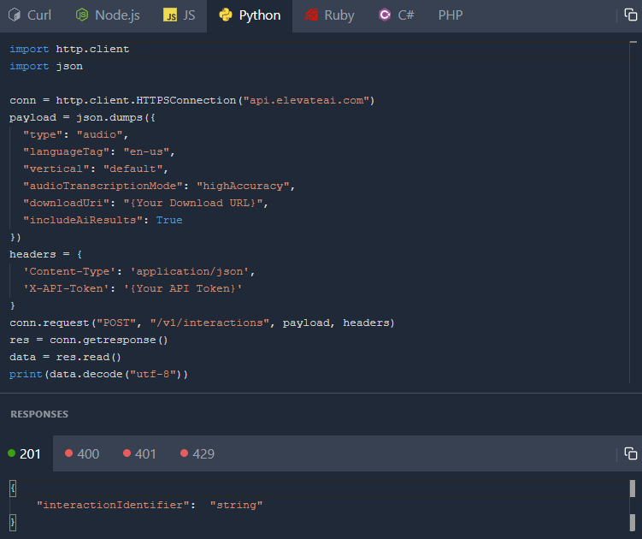
Task: Click the 'application/json' value
Action: 190,272
